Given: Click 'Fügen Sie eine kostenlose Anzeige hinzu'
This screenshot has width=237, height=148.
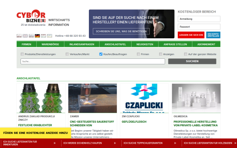Looking at the screenshot, I should 36,133.
